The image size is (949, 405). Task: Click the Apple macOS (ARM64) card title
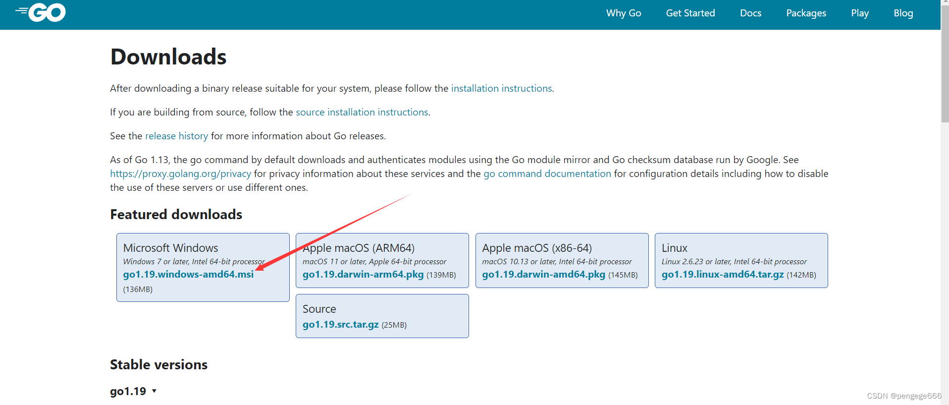click(359, 248)
